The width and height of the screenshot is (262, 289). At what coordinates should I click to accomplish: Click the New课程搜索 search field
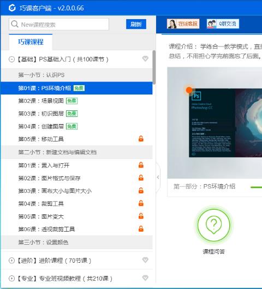[59, 25]
